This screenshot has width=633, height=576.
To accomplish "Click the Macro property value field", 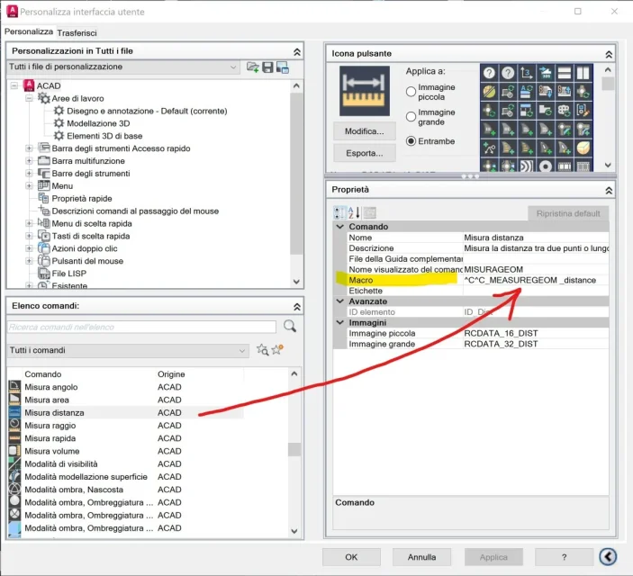I will [x=536, y=280].
